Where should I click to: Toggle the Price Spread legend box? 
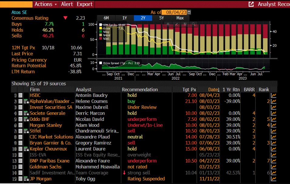point(101,63)
